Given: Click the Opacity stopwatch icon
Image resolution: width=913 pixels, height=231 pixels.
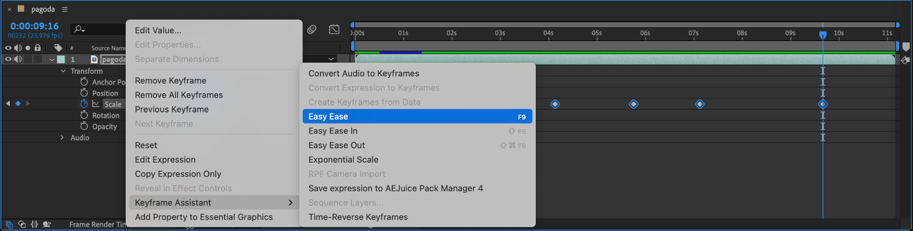Looking at the screenshot, I should pos(84,126).
